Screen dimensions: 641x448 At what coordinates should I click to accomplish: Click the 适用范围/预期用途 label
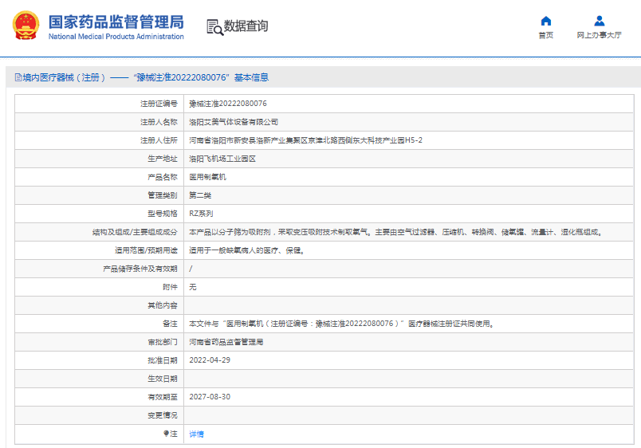(x=147, y=250)
